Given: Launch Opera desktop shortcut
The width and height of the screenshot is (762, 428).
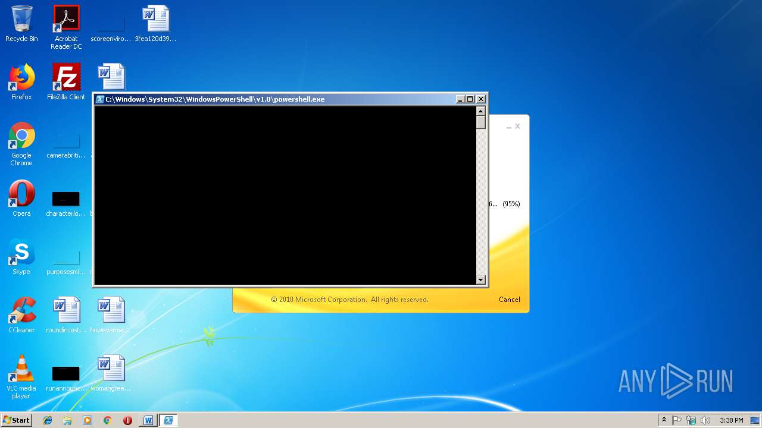Looking at the screenshot, I should point(21,199).
